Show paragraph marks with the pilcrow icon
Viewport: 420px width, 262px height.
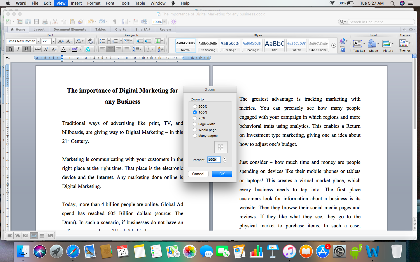coord(115,22)
